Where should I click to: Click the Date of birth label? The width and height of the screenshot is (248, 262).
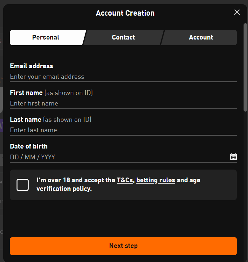point(29,146)
